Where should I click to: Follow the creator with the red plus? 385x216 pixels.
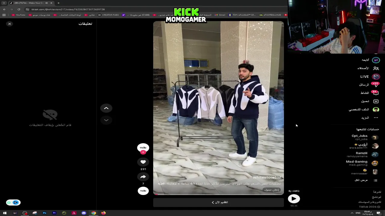pyautogui.click(x=143, y=152)
